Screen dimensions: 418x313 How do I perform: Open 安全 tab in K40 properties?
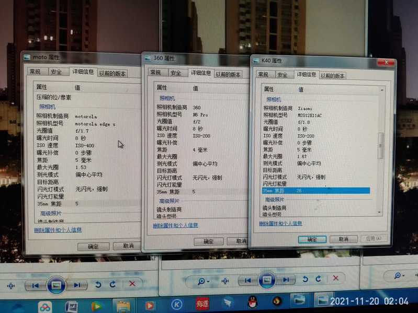pos(283,75)
